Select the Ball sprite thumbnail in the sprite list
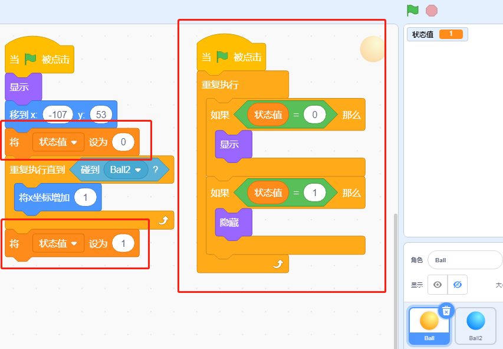The height and width of the screenshot is (349, 503). (x=429, y=325)
